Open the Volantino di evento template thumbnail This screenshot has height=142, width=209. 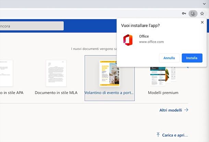(109, 73)
